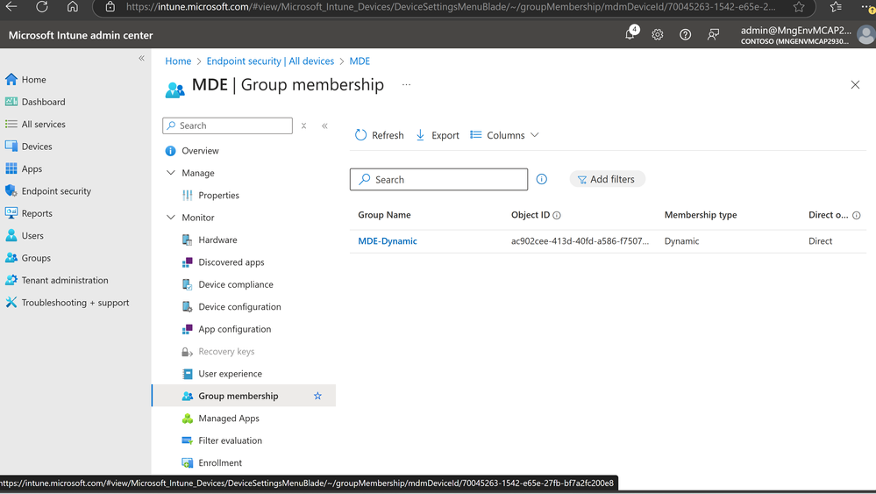Select the ac902cee Object ID cell
Screen dimensions: 876x494
(580, 241)
